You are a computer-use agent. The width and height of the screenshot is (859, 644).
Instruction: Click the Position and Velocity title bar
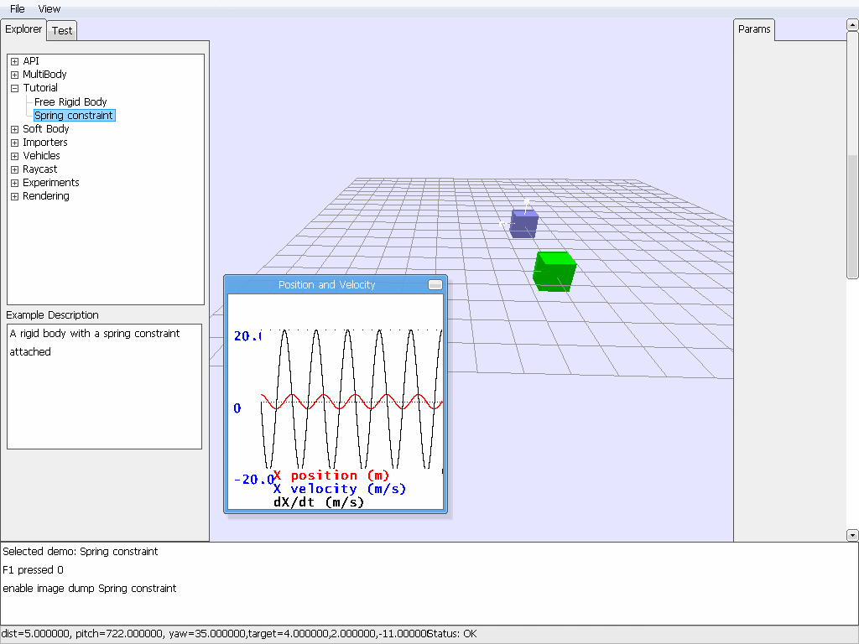point(327,284)
